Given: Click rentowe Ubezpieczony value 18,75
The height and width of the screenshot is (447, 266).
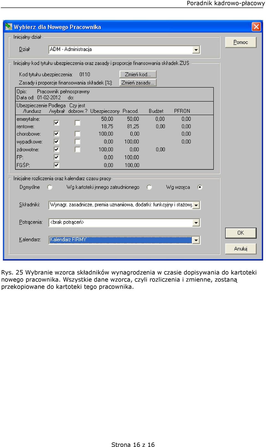Looking at the screenshot, I should point(107,126).
